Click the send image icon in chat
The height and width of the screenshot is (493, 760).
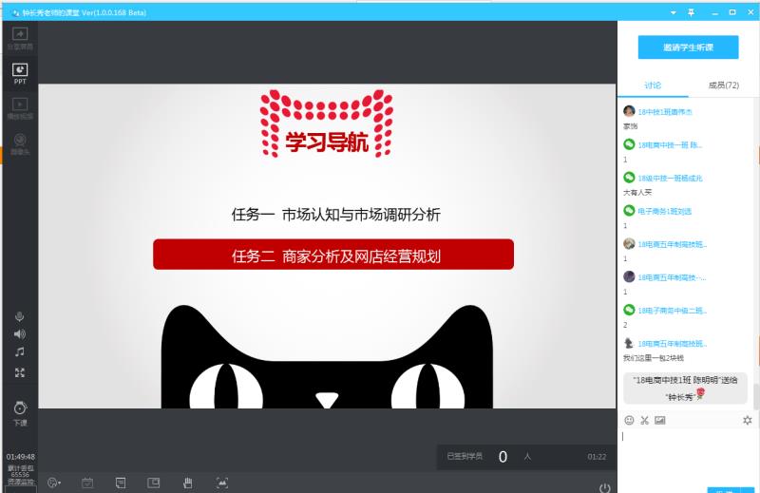click(x=660, y=420)
